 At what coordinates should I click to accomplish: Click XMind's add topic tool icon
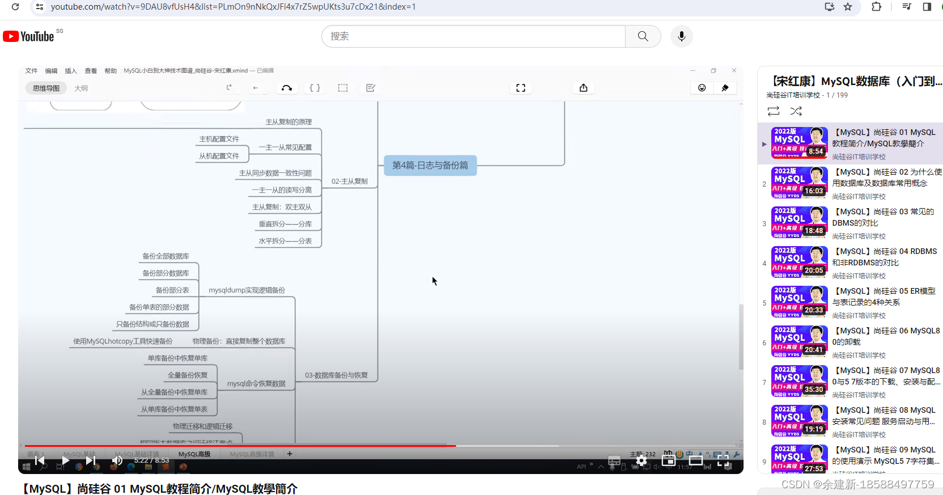tap(229, 87)
